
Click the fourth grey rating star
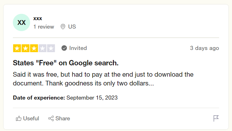(x=42, y=48)
